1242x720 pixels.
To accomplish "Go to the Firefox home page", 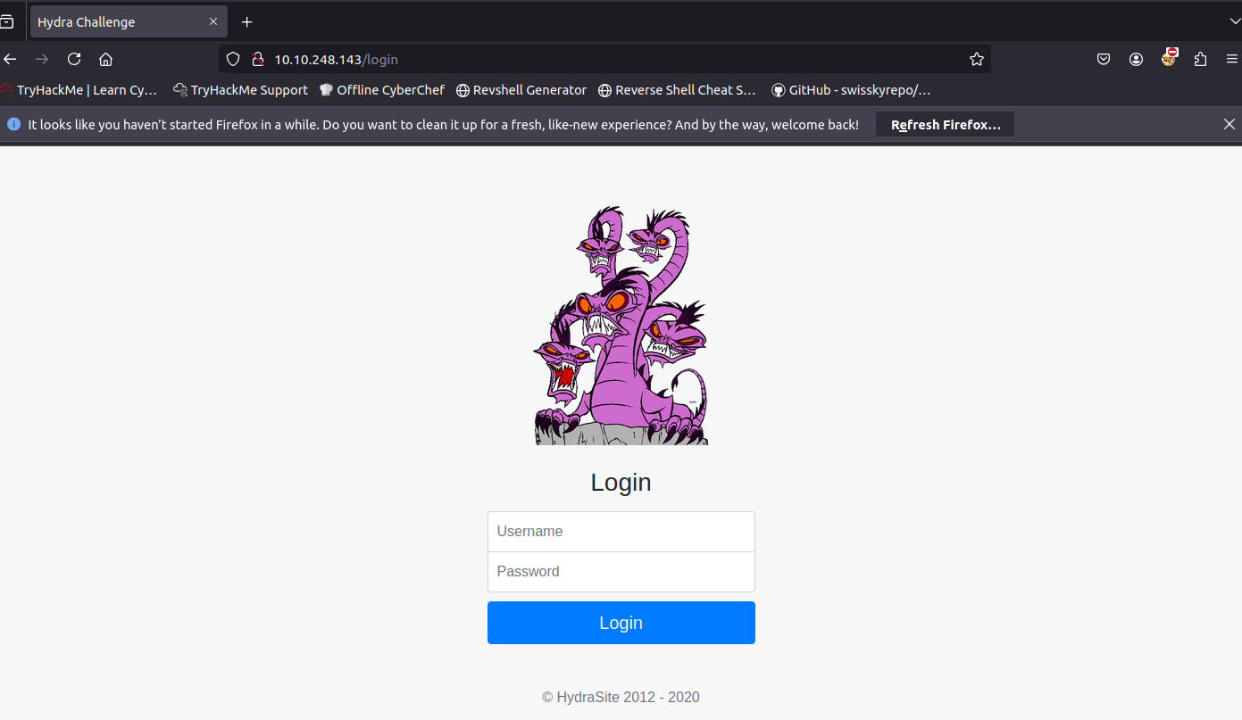I will (x=105, y=59).
